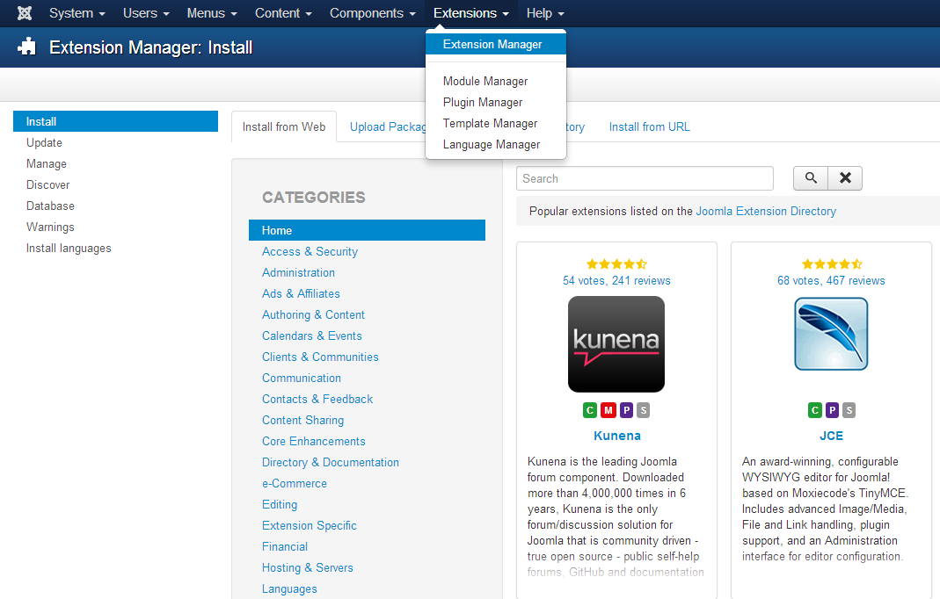Open Warnings in the sidebar
The height and width of the screenshot is (599, 940).
pos(50,227)
